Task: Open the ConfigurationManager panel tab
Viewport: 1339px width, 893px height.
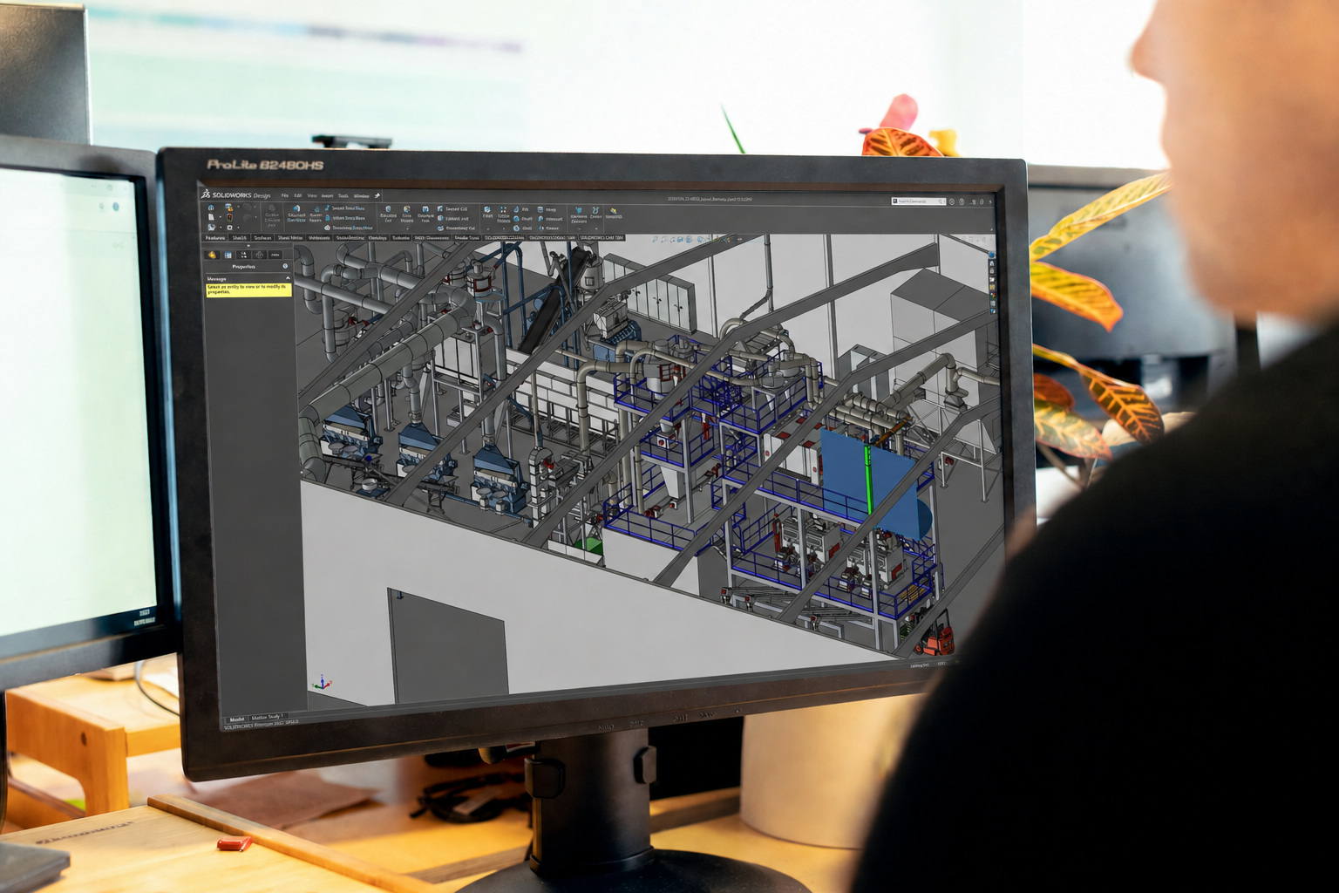Action: 244,255
